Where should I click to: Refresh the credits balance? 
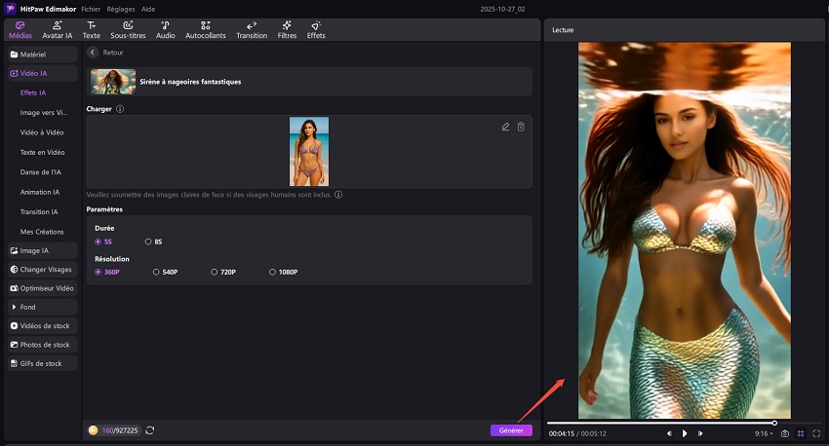pyautogui.click(x=149, y=429)
